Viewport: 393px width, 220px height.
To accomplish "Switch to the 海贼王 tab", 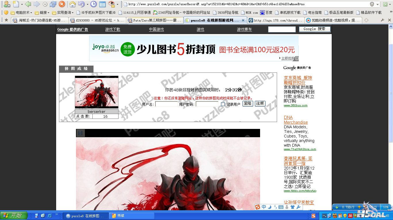I will [x=40, y=20].
